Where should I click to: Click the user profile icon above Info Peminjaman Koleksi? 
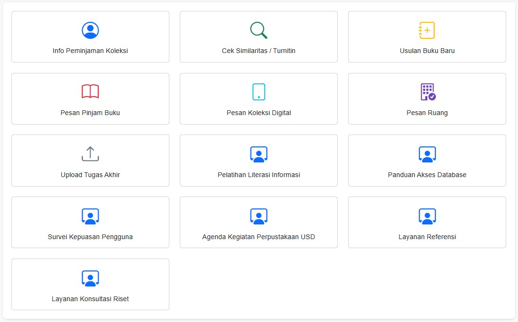coord(90,30)
